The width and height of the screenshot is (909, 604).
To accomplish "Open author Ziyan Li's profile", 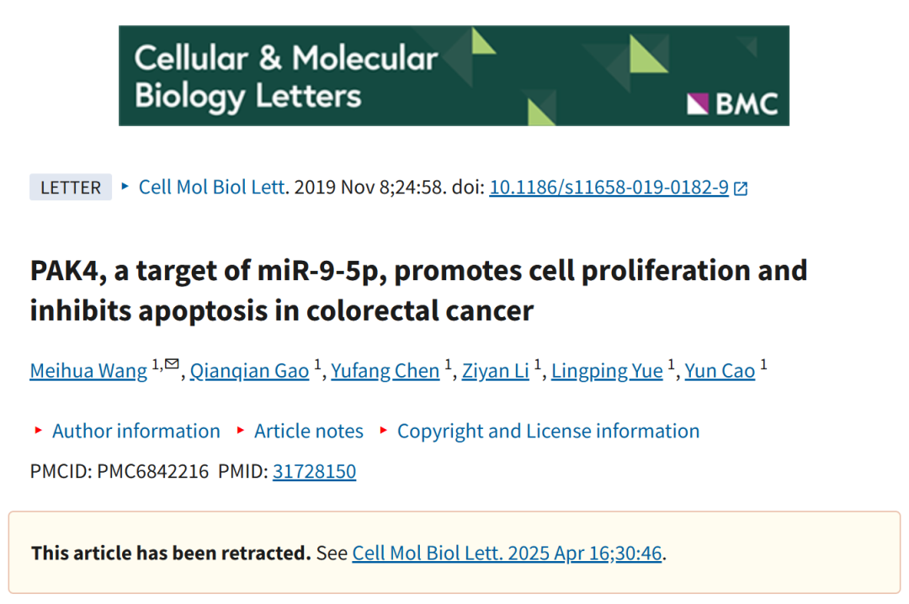I will [x=495, y=370].
